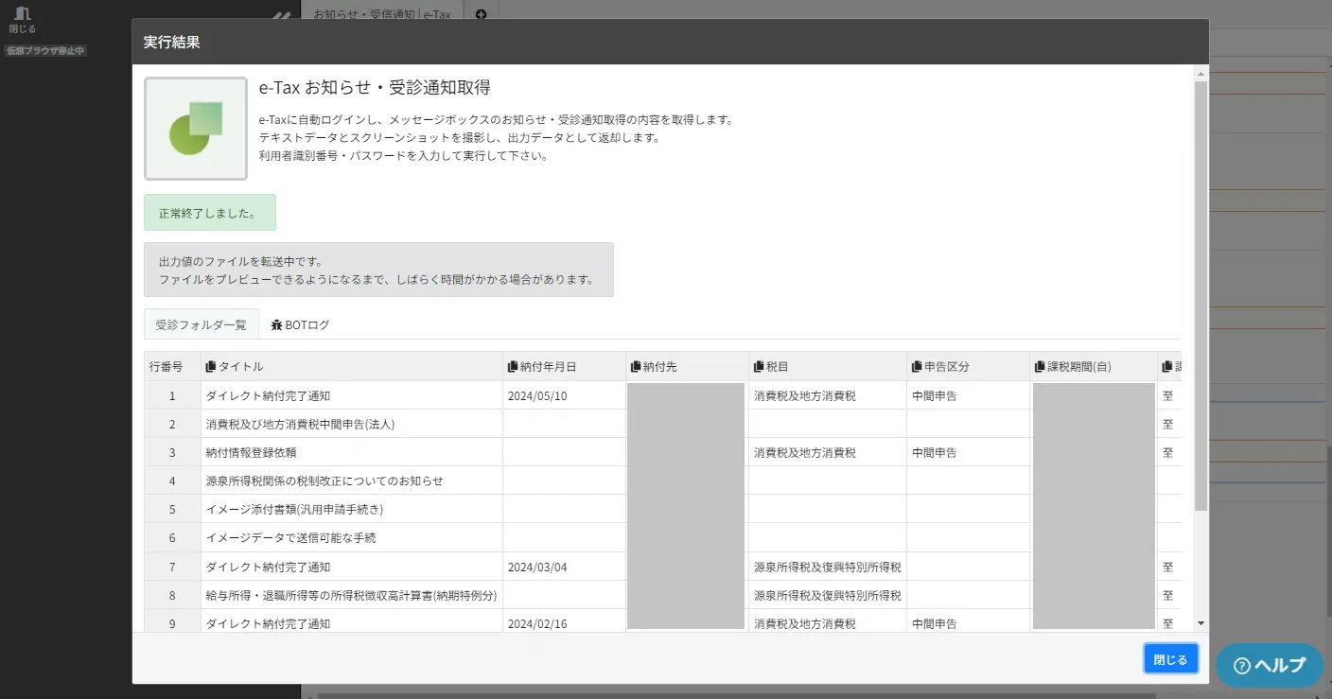Copy the 納付年月日 column via its icon
The height and width of the screenshot is (699, 1332).
coord(513,366)
